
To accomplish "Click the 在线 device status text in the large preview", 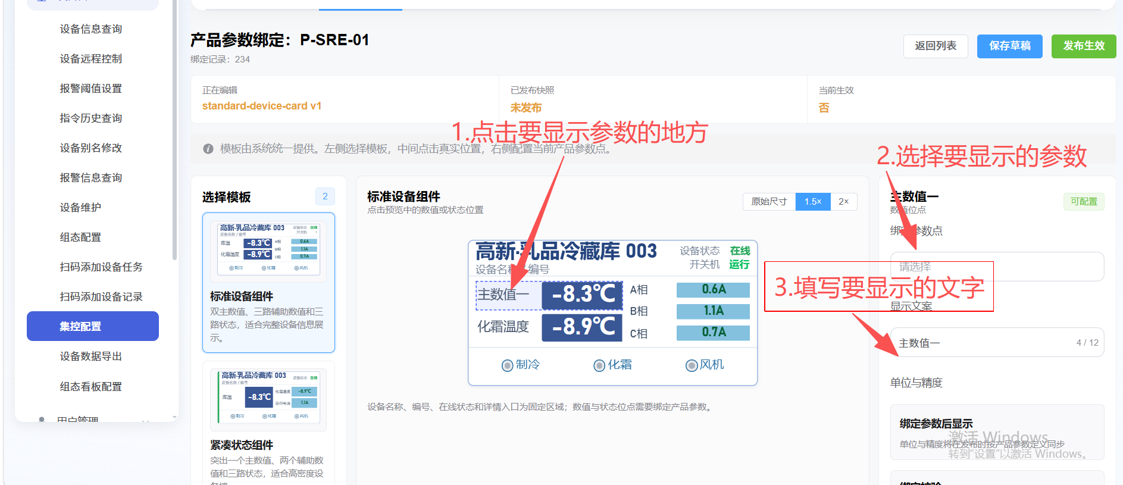I will [x=740, y=251].
